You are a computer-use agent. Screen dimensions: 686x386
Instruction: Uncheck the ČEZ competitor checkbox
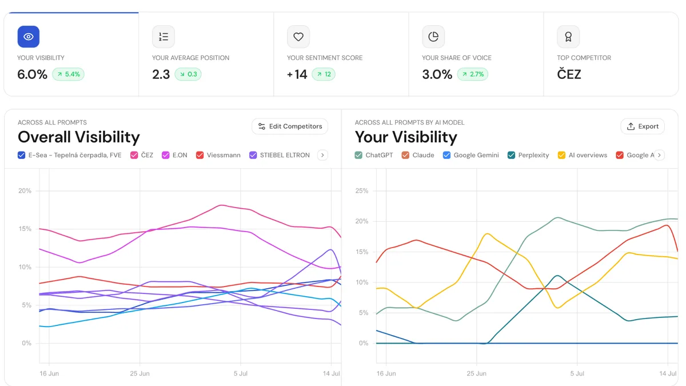(x=134, y=155)
